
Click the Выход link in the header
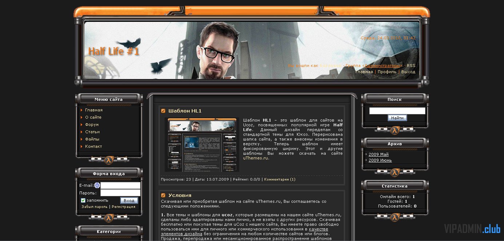coord(408,72)
